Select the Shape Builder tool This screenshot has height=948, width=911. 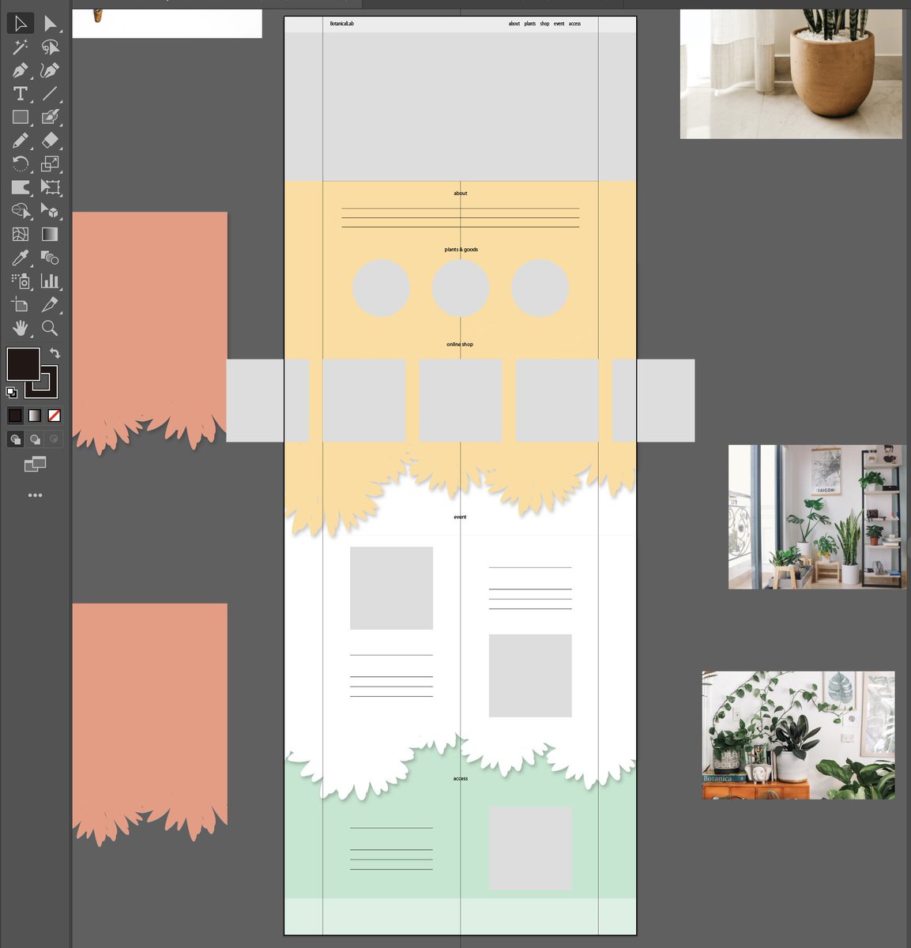pyautogui.click(x=21, y=211)
